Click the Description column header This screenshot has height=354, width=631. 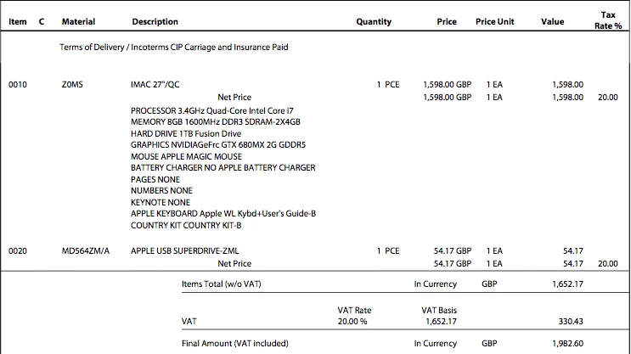155,22
